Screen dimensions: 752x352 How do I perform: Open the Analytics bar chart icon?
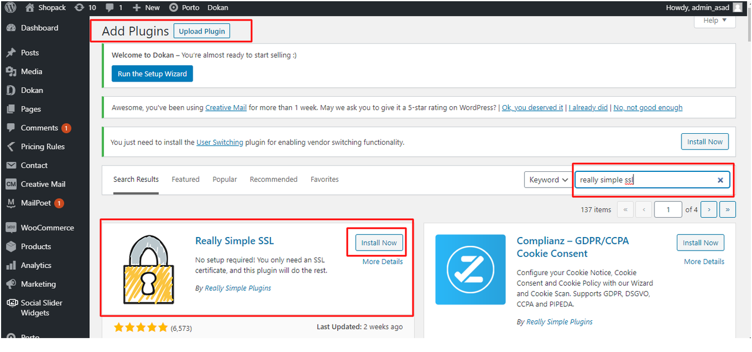point(11,265)
